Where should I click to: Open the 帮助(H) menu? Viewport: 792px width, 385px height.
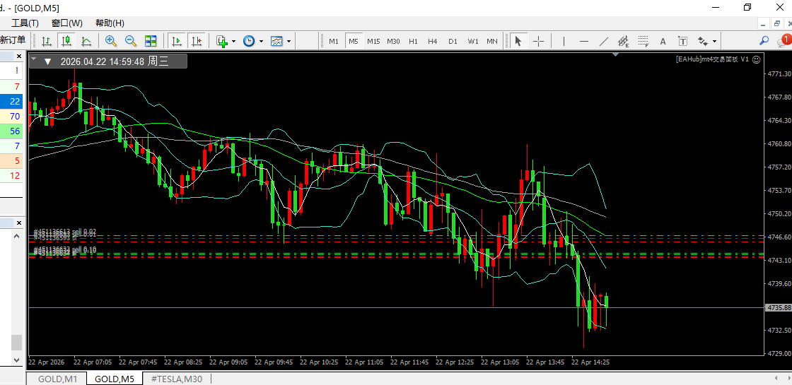pyautogui.click(x=110, y=23)
